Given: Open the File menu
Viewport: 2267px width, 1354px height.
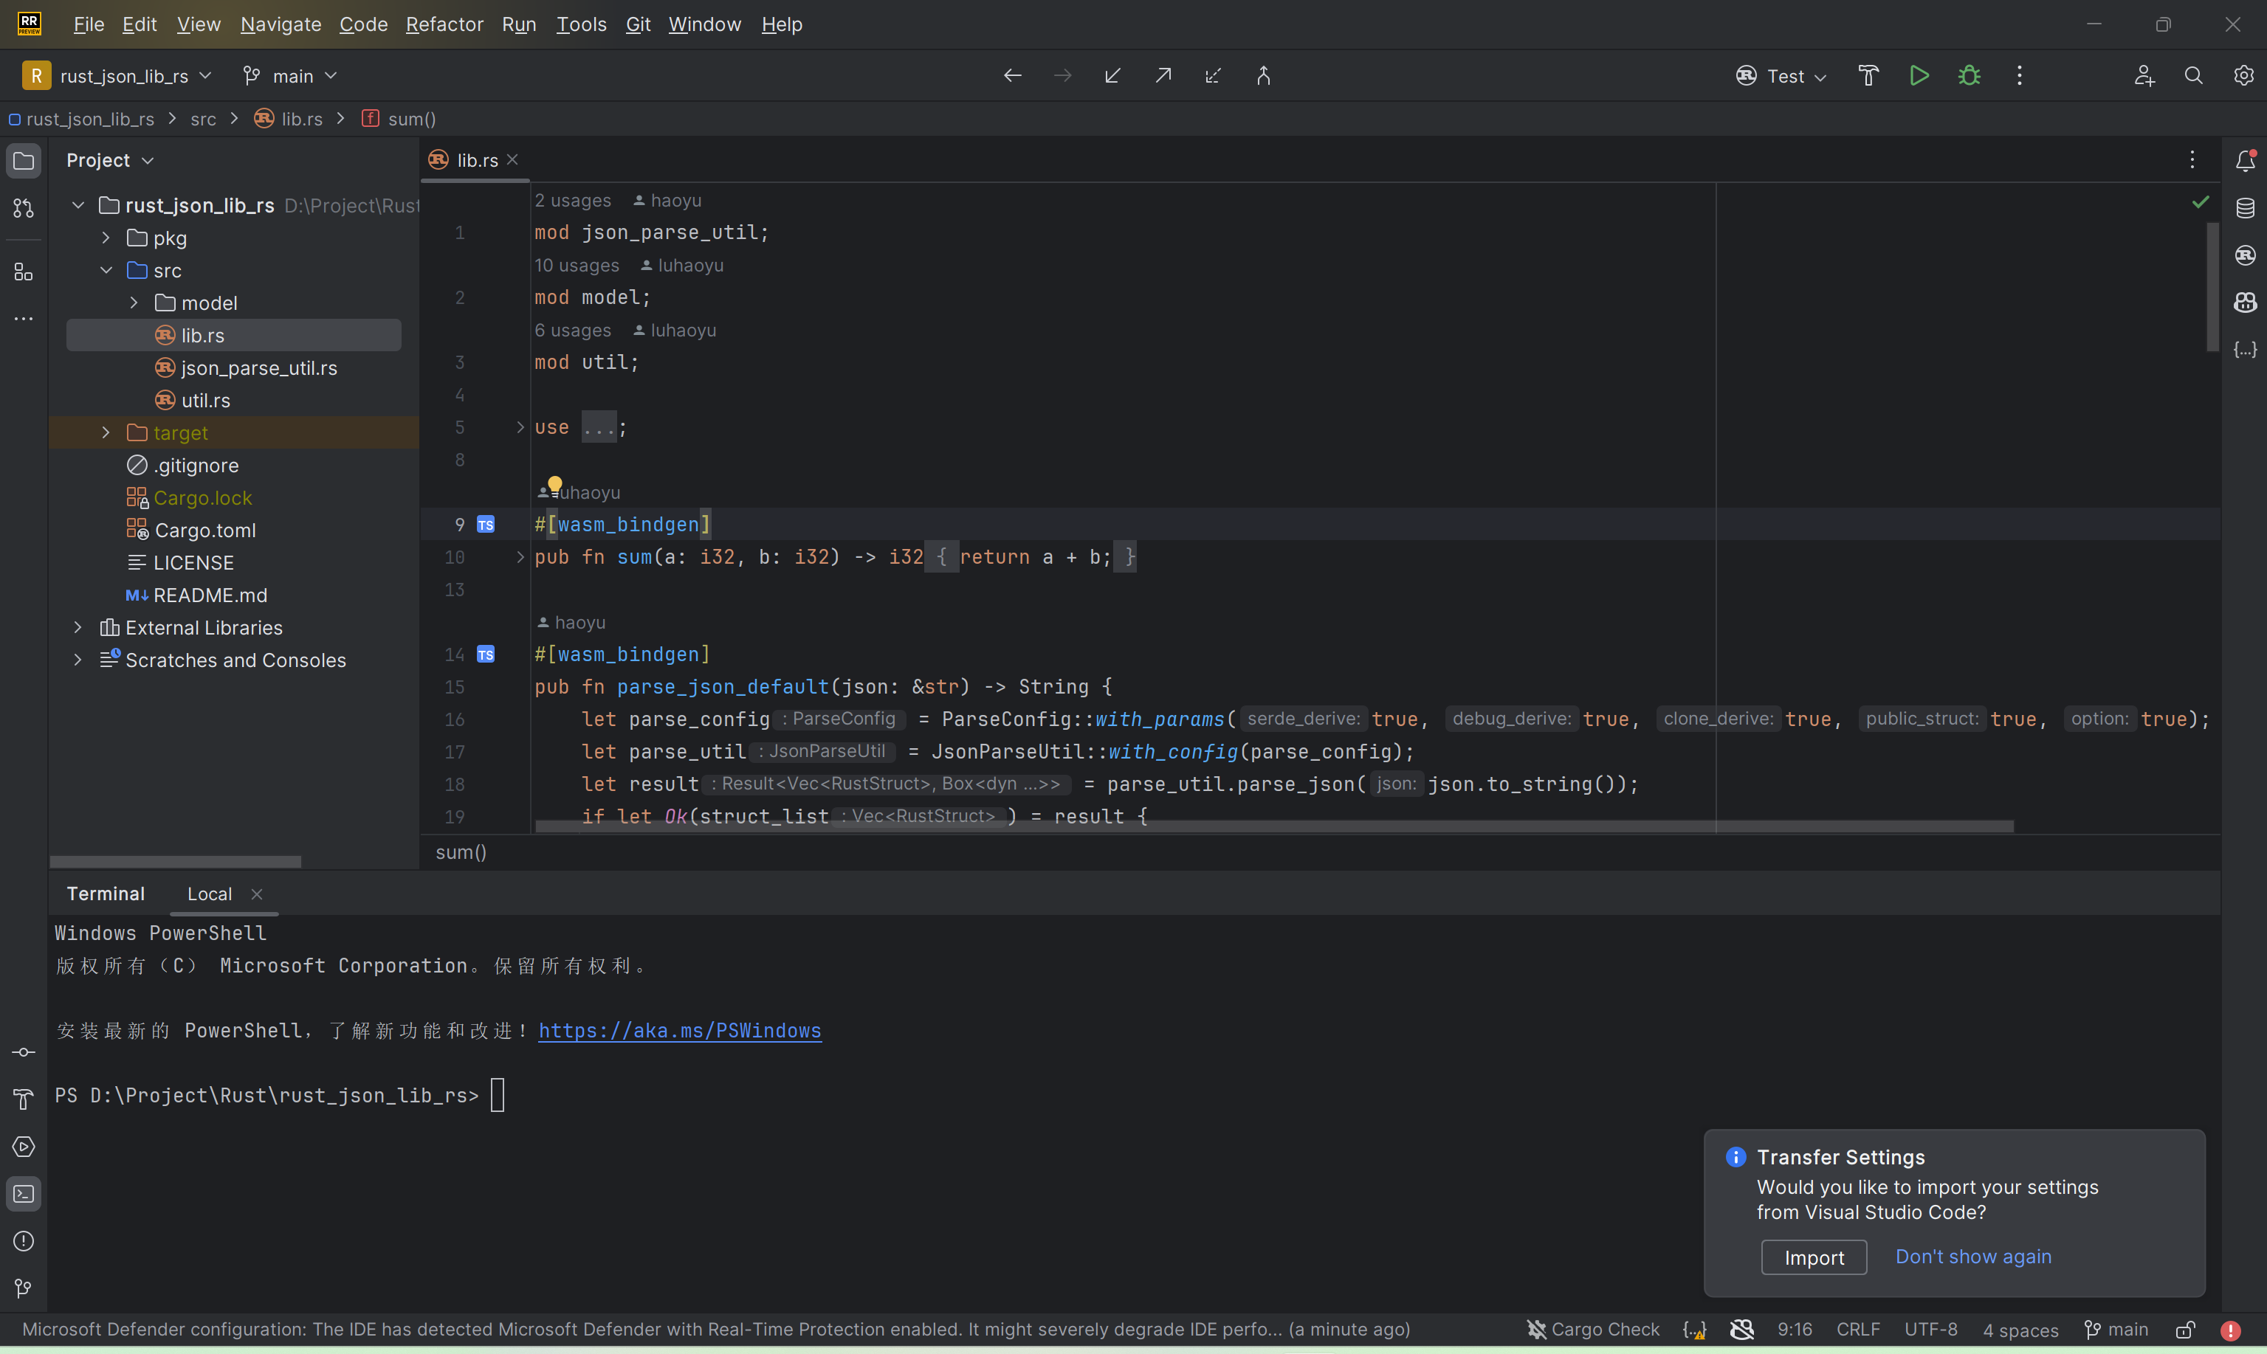Looking at the screenshot, I should point(89,24).
